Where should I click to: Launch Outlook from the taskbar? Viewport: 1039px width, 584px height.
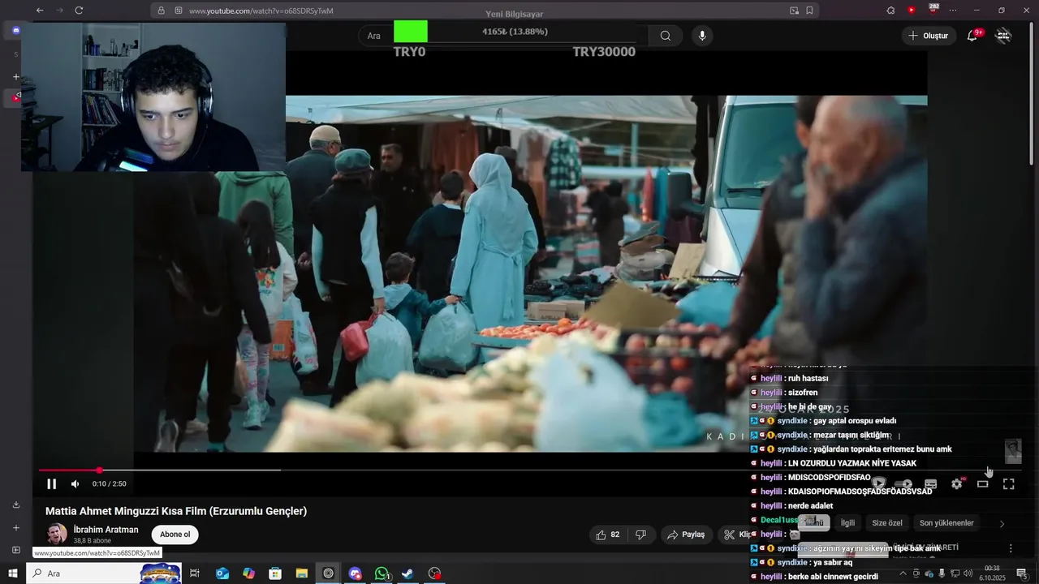pos(222,573)
